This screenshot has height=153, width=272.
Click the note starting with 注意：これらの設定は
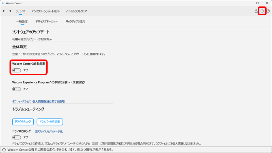[x=59, y=54]
